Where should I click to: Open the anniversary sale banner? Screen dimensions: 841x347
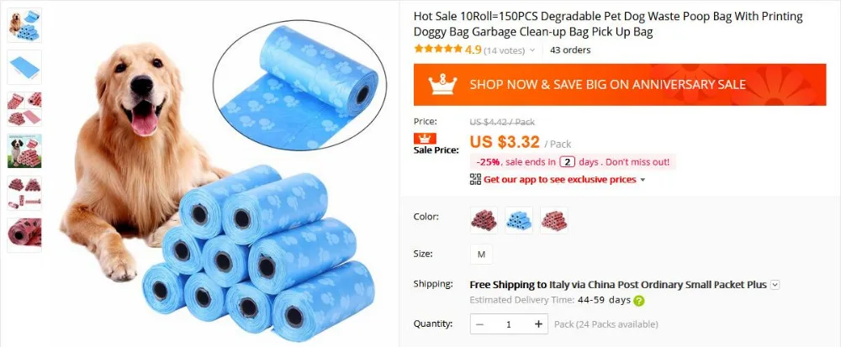[620, 85]
